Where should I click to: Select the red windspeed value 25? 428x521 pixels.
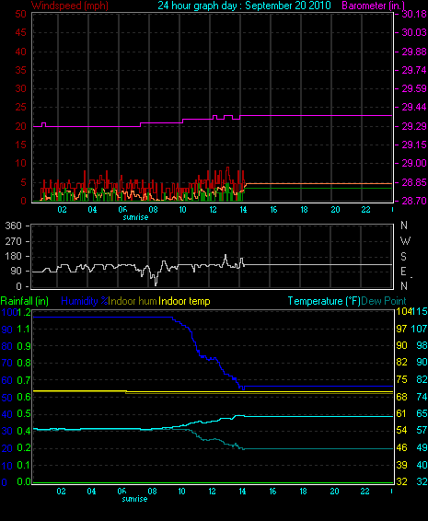click(x=20, y=107)
